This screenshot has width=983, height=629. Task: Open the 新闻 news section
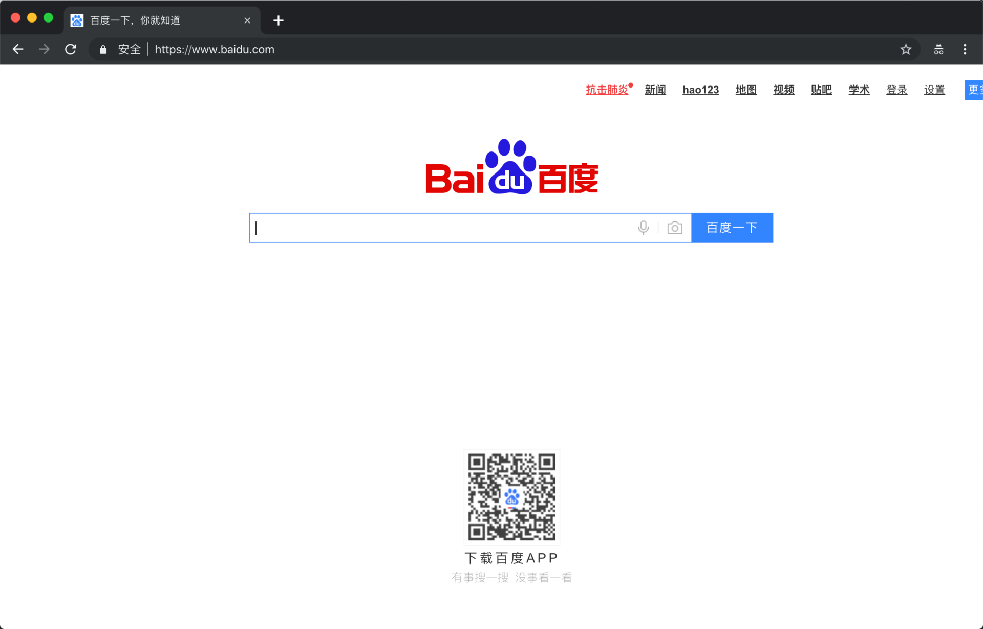click(655, 90)
